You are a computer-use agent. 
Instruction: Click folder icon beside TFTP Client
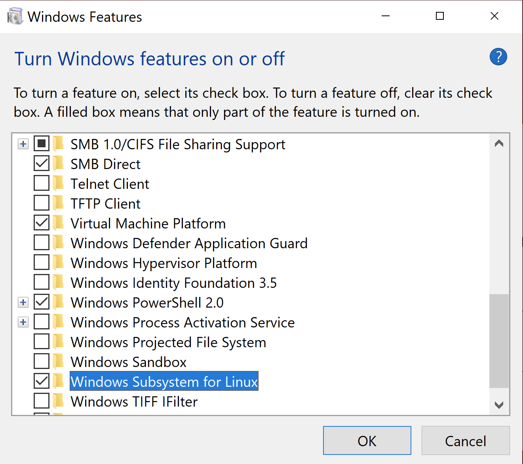[x=59, y=203]
